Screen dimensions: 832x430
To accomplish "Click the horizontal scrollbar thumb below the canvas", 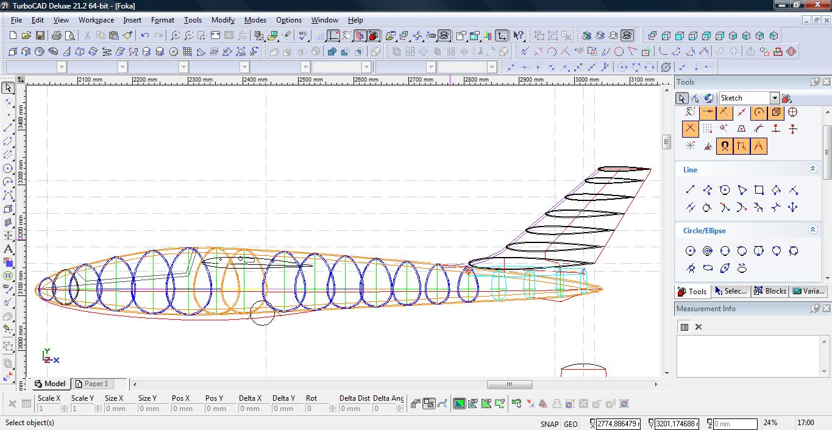I will click(x=510, y=384).
